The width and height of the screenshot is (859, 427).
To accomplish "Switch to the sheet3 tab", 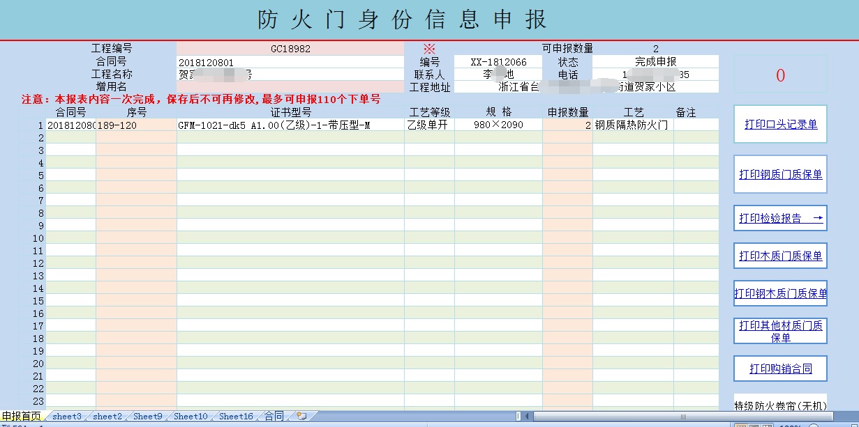I will [x=67, y=417].
